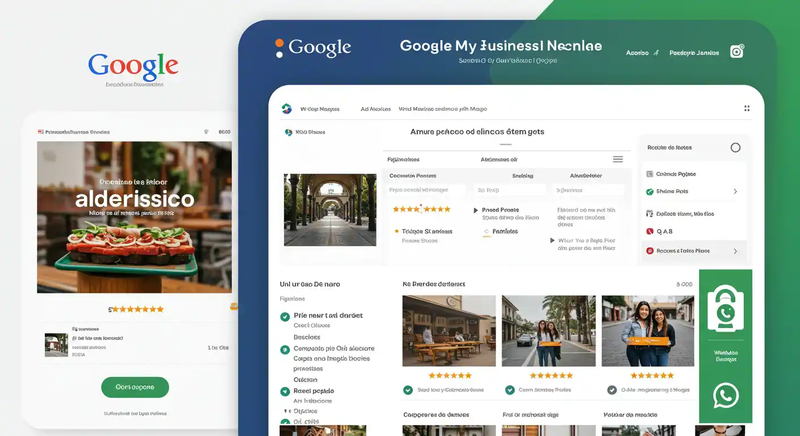Click the star rating under the food photo
Viewport: 800px width, 436px height.
[136, 309]
